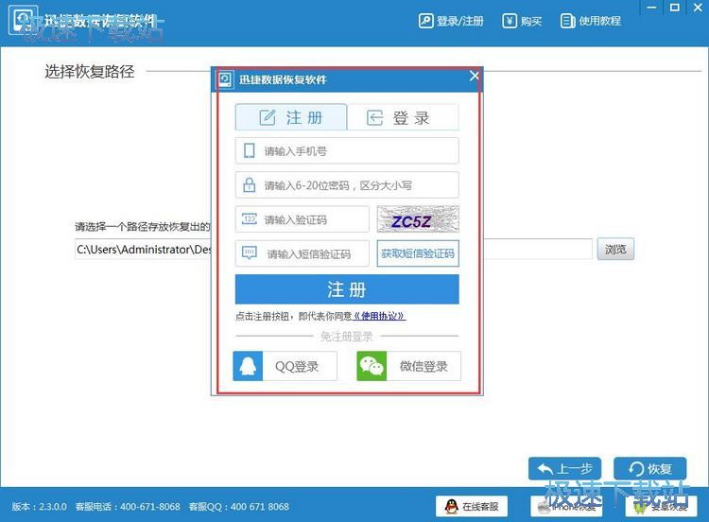Click the phone icon in phone field
The width and height of the screenshot is (709, 522).
click(250, 150)
